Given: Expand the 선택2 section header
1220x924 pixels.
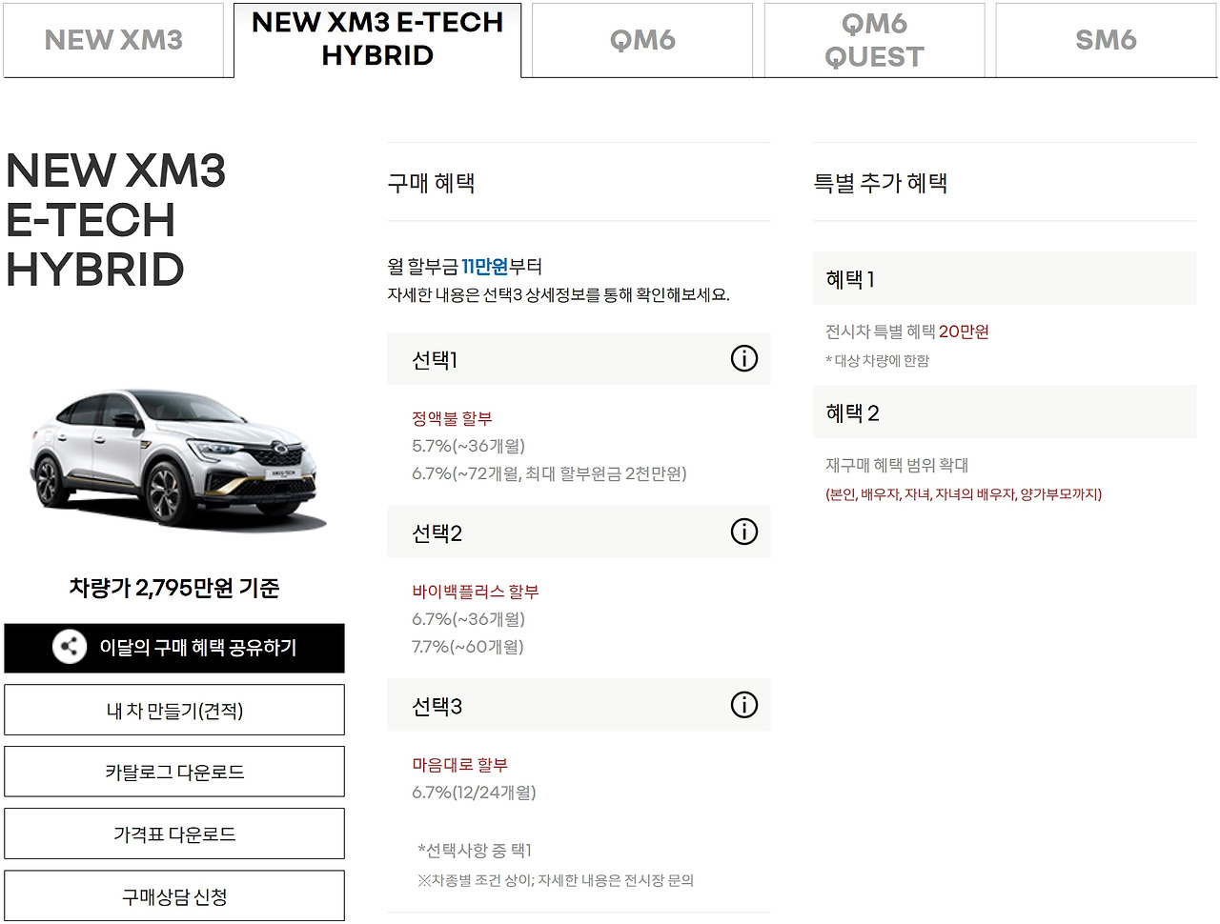Looking at the screenshot, I should 579,532.
